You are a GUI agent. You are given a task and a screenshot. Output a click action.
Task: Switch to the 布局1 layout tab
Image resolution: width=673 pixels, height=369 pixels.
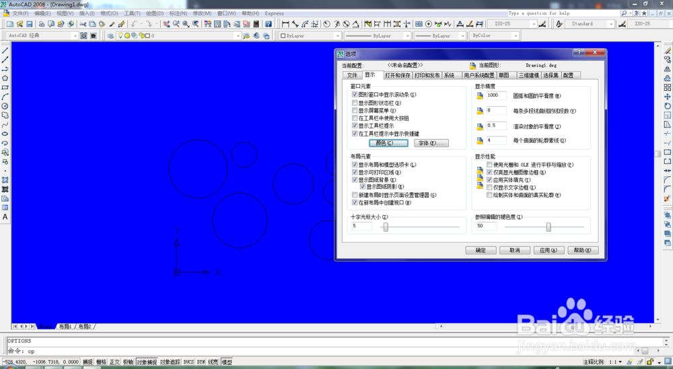pyautogui.click(x=65, y=327)
